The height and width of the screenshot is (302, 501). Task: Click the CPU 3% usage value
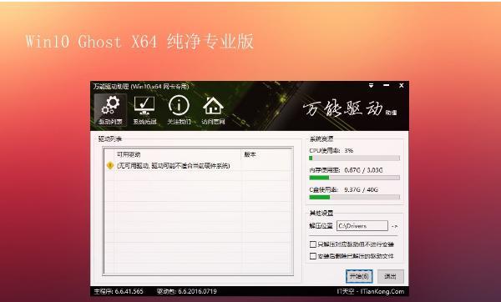click(348, 150)
